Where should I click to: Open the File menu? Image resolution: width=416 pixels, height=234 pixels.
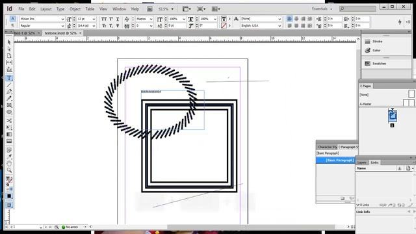[21, 9]
